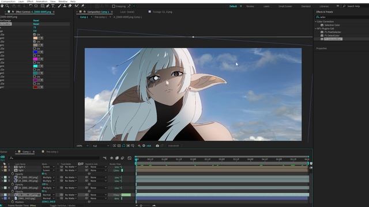This screenshot has height=207, width=369.
Task: Open the timeline Graph Editor icon
Action: pos(129,158)
